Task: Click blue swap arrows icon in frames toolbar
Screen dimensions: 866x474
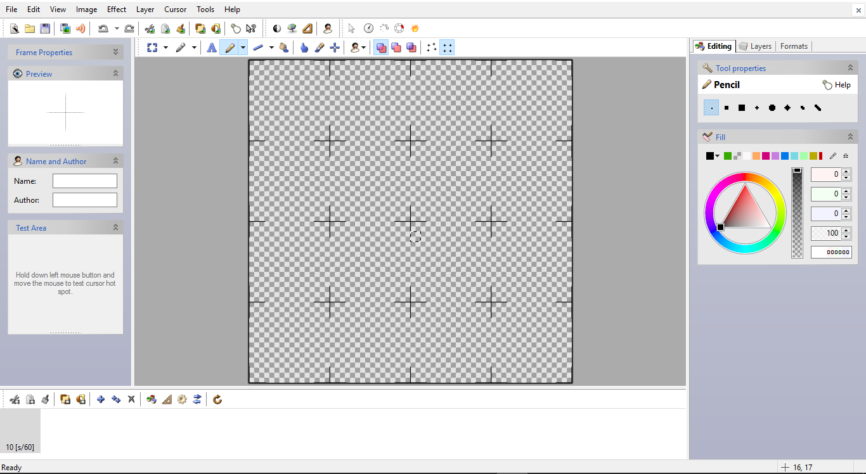Action: [x=197, y=399]
